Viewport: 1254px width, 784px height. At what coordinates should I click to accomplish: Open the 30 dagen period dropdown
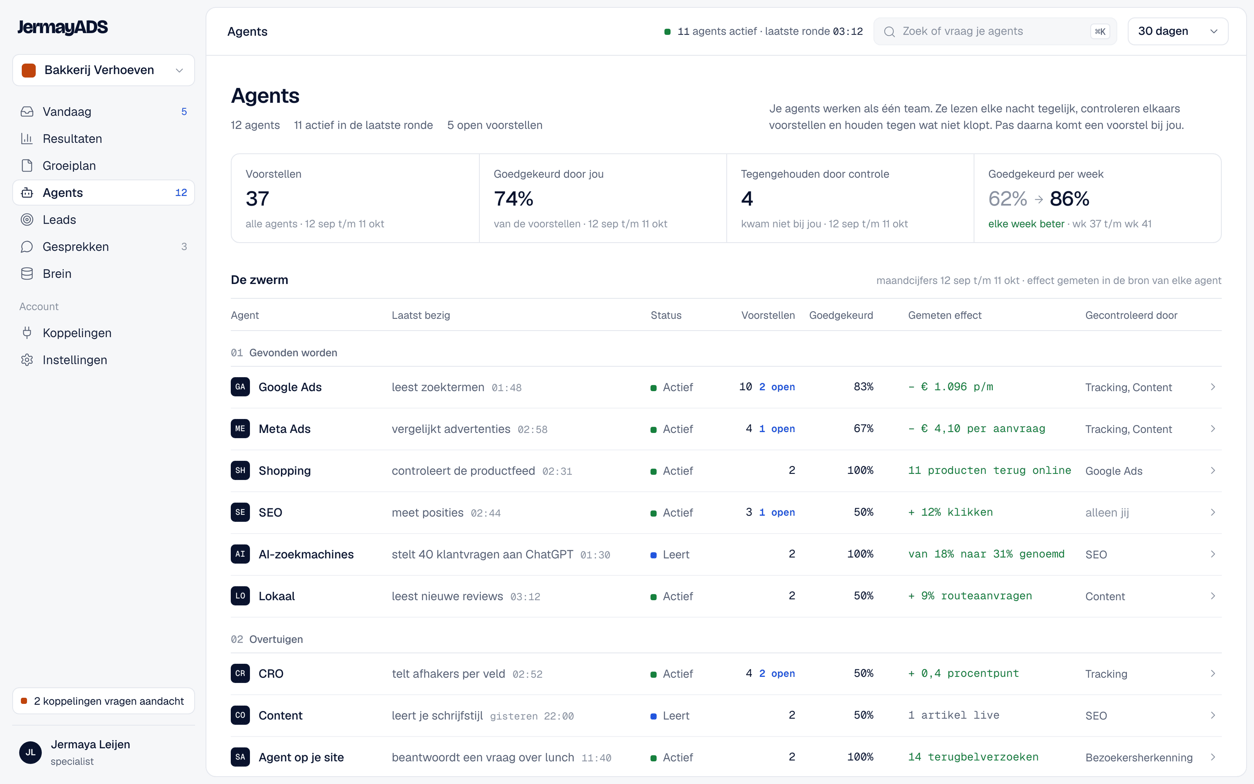1177,31
